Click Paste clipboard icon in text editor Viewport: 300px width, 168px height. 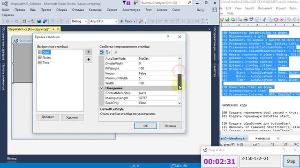point(276,20)
